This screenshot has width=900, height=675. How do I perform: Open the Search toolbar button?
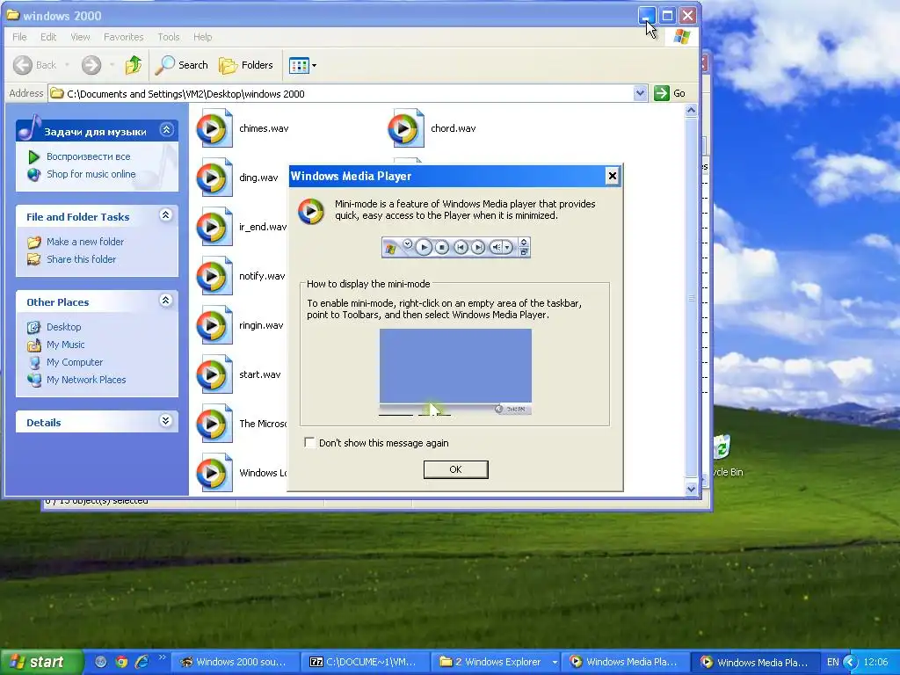coord(182,65)
